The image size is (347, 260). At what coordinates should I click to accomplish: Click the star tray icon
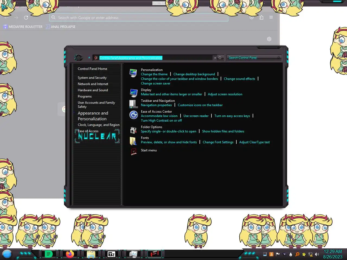(304, 254)
